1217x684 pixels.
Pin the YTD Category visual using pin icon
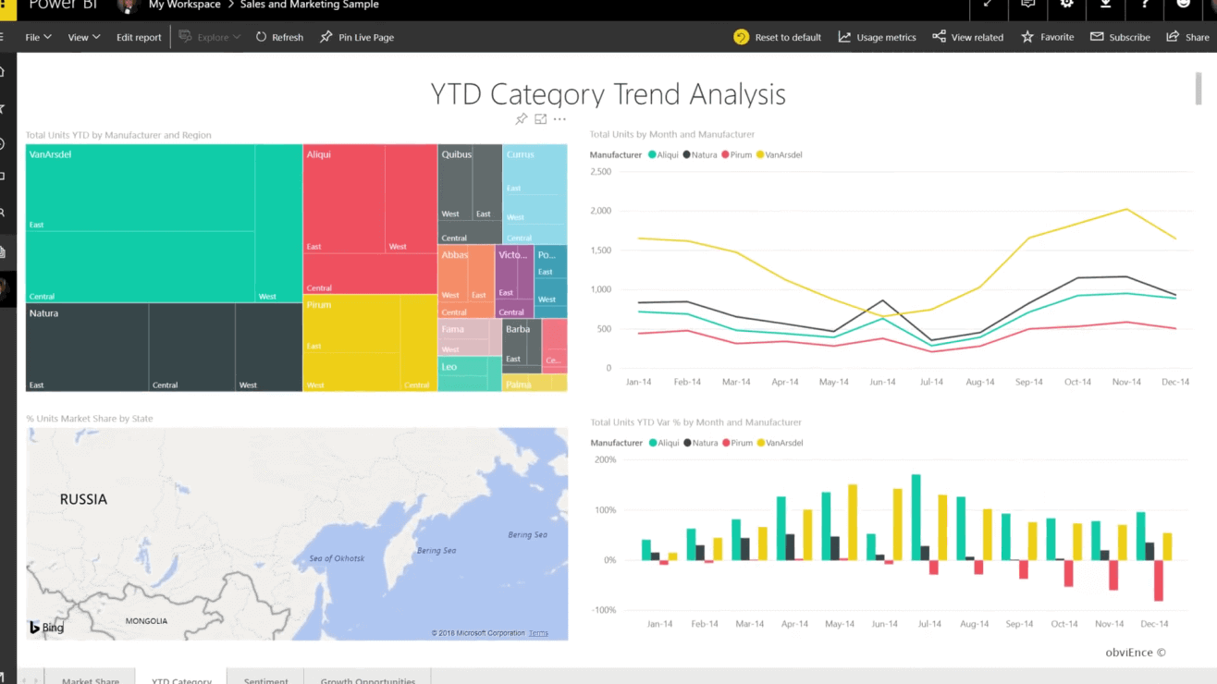click(522, 118)
